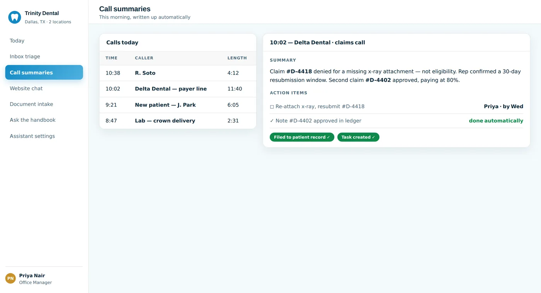Open the New patient — J. Park call

tap(178, 105)
